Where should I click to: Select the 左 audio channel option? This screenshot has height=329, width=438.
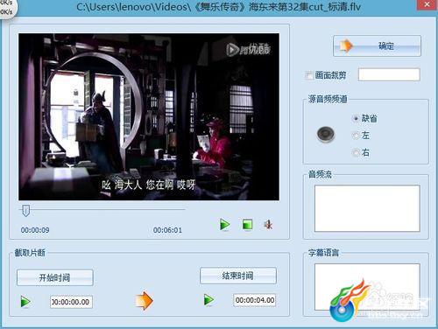pos(356,136)
